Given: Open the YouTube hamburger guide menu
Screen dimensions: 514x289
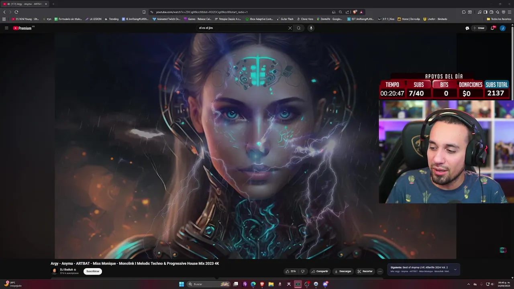Looking at the screenshot, I should [x=6, y=28].
